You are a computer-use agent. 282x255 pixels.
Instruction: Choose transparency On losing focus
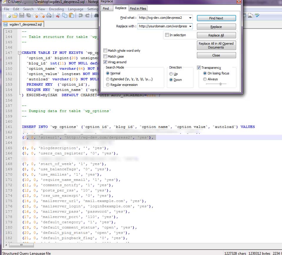pyautogui.click(x=205, y=73)
